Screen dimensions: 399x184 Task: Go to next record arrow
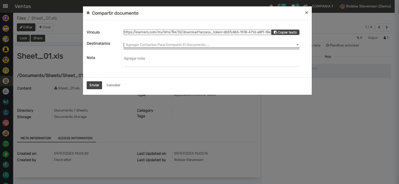[387, 27]
